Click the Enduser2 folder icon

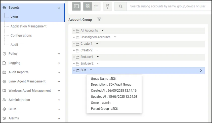point(77,64)
